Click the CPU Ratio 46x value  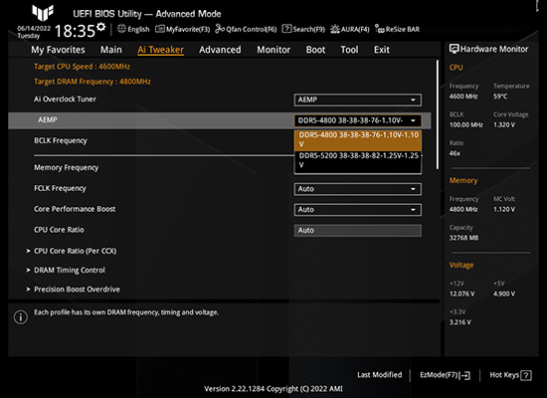[455, 153]
